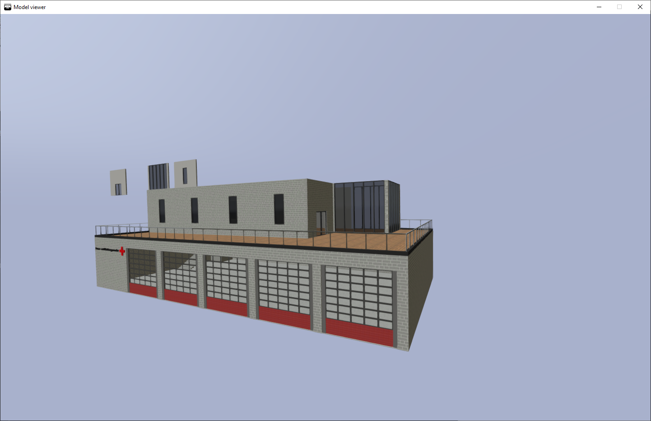The width and height of the screenshot is (651, 421).
Task: Click the shaded right side wall of building
Action: [421, 289]
